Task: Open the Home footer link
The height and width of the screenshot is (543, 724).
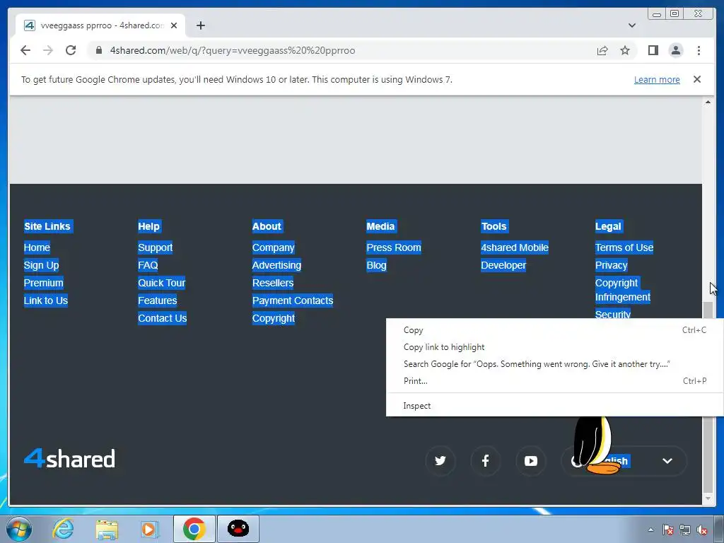Action: [37, 247]
